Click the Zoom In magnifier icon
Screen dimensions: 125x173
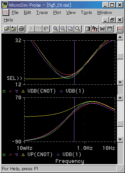click(x=56, y=29)
